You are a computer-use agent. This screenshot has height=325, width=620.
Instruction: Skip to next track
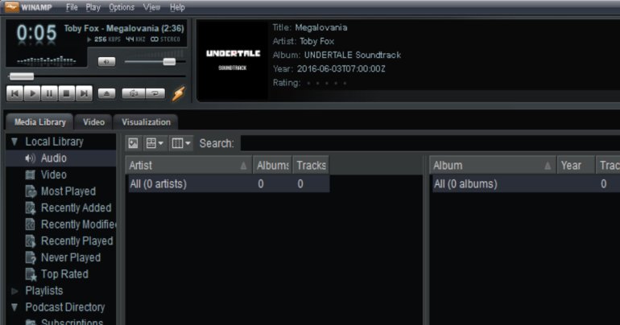[x=84, y=93]
